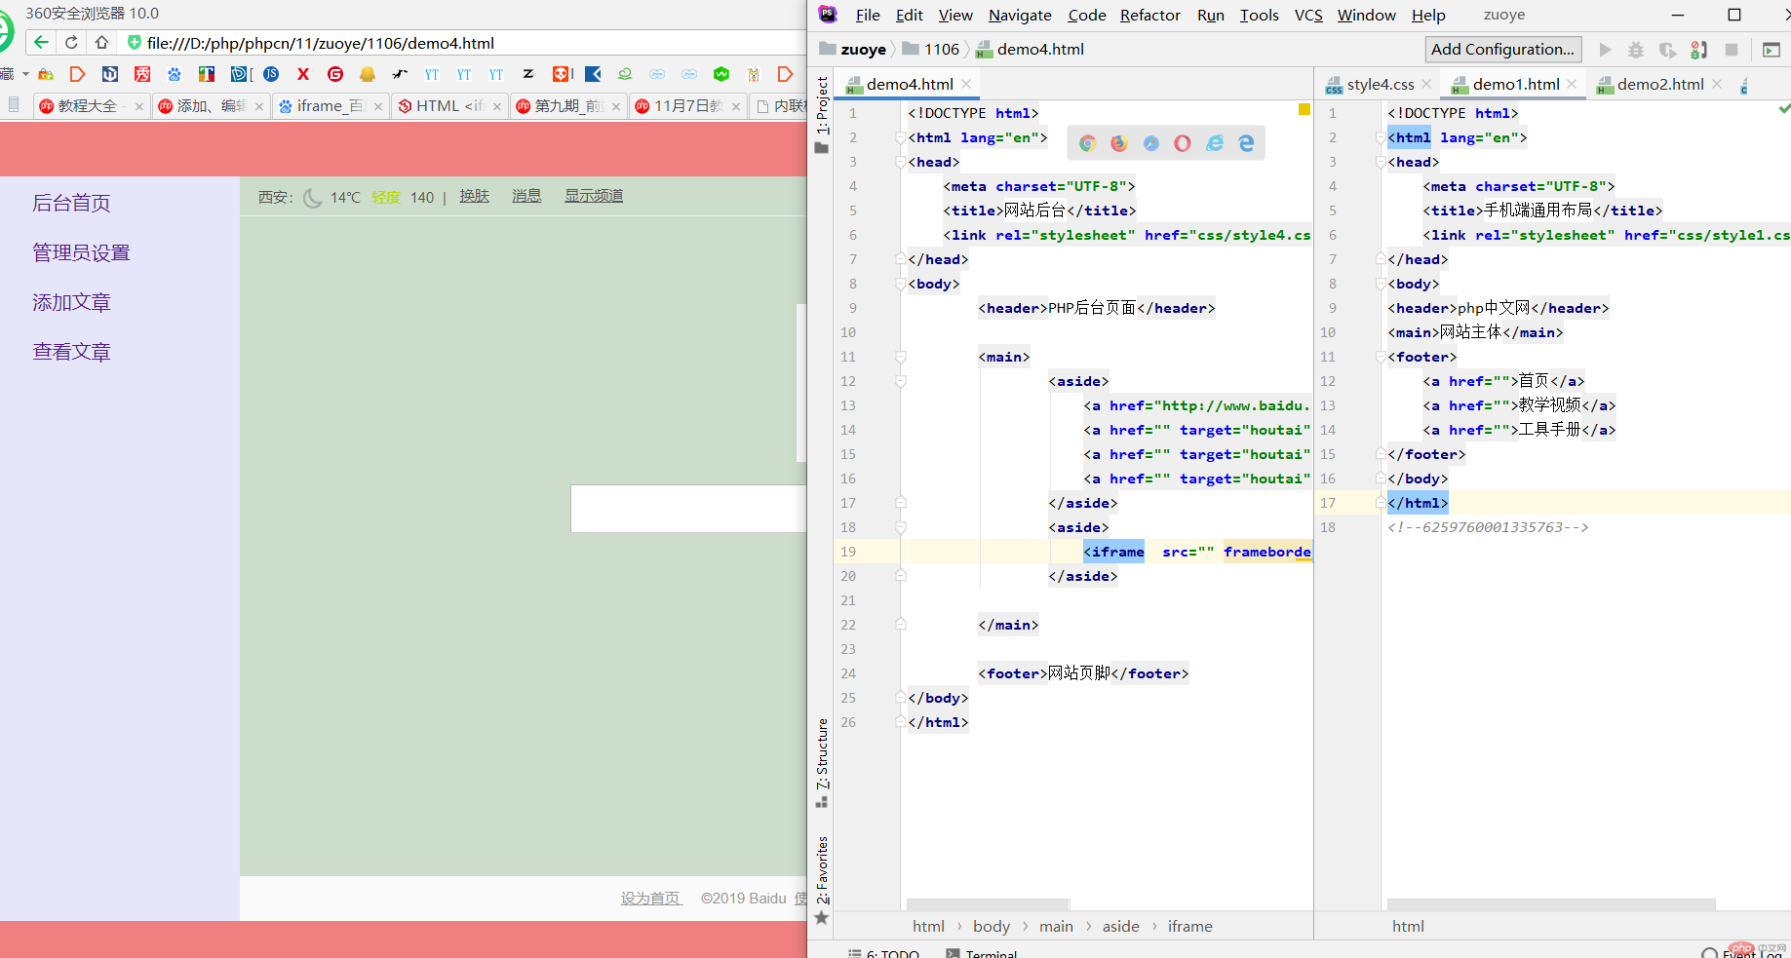The image size is (1791, 958).
Task: Click the 换肤 link in iframe header
Action: (x=474, y=196)
